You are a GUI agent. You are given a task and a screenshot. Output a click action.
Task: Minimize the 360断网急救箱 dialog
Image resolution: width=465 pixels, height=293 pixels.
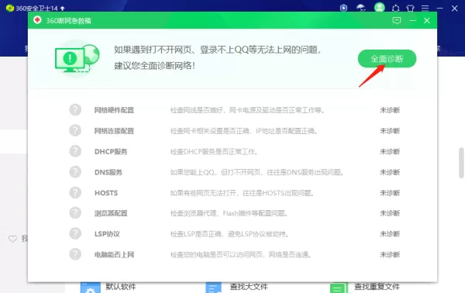coord(413,20)
